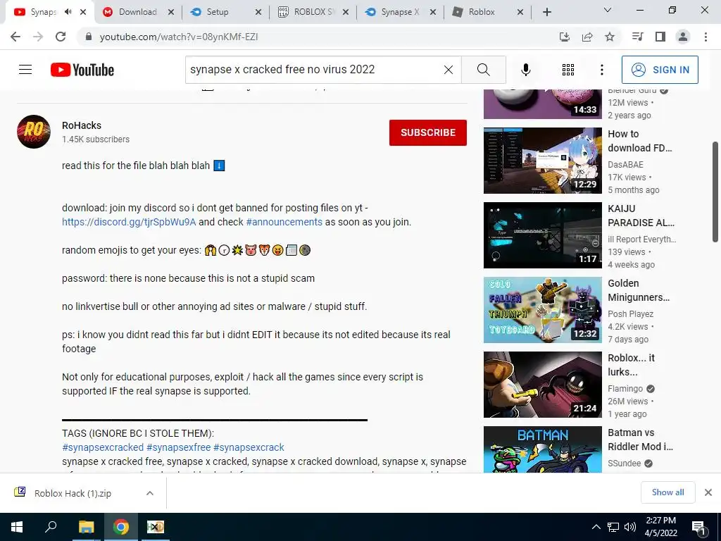Image resolution: width=721 pixels, height=541 pixels.
Task: Open the How to download FD video thumbnail
Action: 543,161
